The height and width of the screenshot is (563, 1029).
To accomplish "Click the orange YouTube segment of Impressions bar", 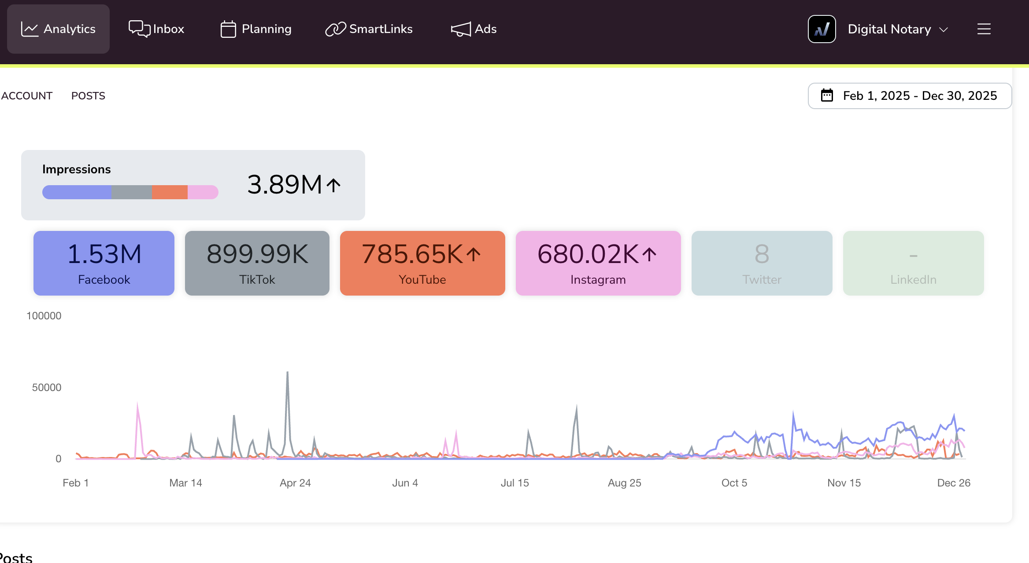I will click(x=170, y=192).
